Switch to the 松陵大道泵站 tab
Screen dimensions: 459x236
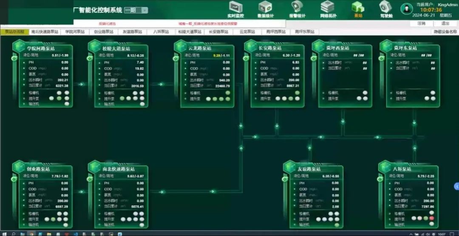coord(190,32)
